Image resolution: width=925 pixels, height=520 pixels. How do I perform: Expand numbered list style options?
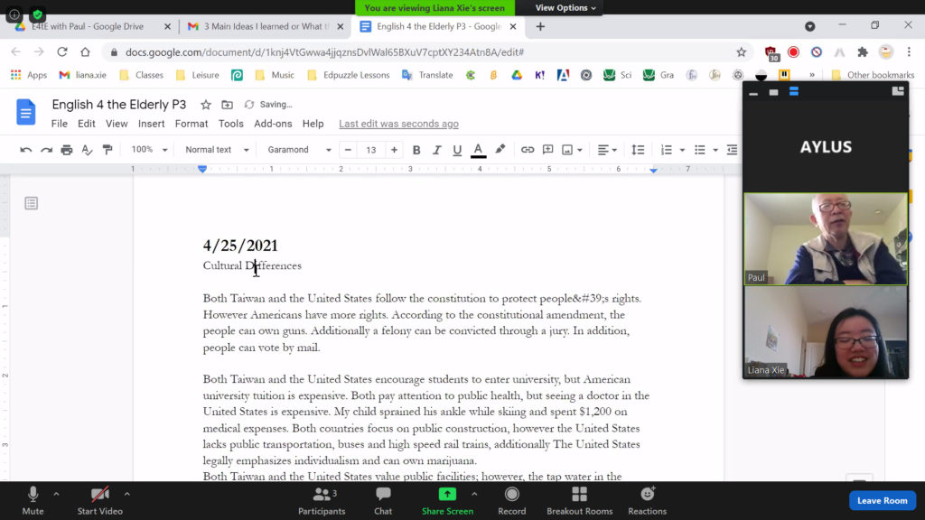682,150
